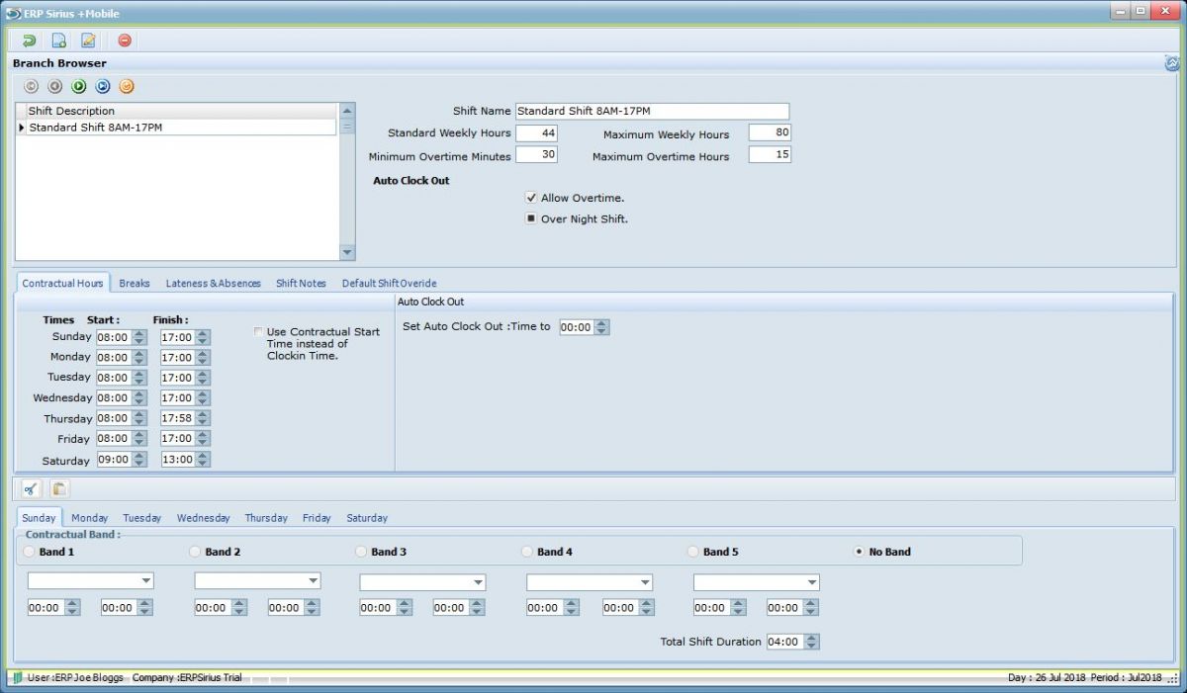The image size is (1187, 693).
Task: Click the edit record pencil icon
Action: pyautogui.click(x=88, y=41)
